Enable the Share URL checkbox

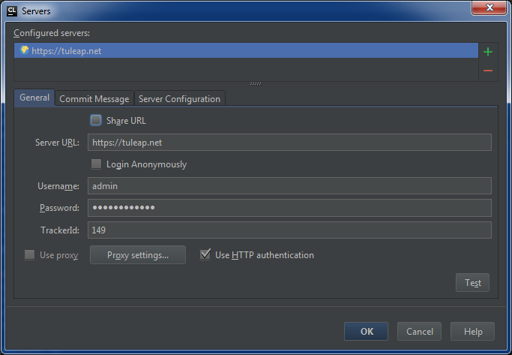(x=96, y=120)
